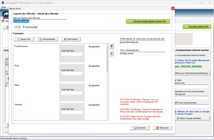This screenshot has height=140, width=214.
Task: Edit the Text im Absendebutton field
Action: 142,54
